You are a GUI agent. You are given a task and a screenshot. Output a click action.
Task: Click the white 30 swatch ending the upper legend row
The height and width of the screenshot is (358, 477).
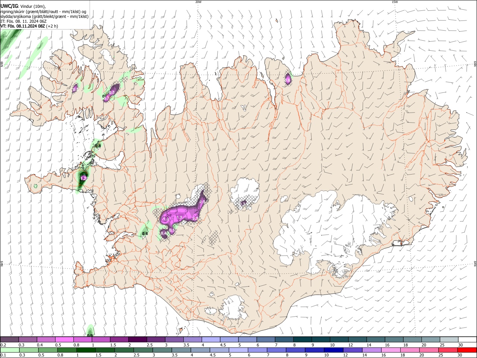point(467,339)
